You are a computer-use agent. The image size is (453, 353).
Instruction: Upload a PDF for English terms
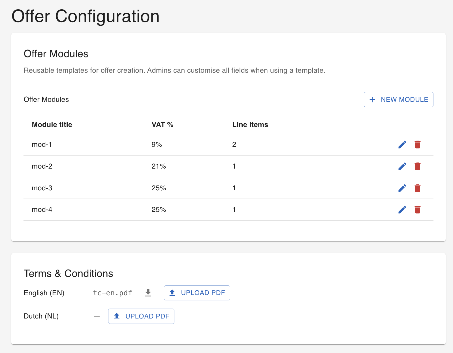[197, 293]
